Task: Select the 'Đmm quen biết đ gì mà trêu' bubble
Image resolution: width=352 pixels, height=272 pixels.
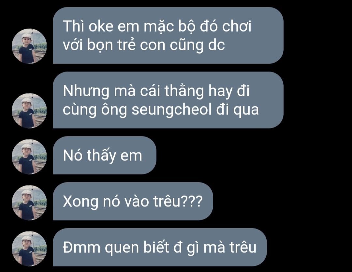Action: (160, 247)
